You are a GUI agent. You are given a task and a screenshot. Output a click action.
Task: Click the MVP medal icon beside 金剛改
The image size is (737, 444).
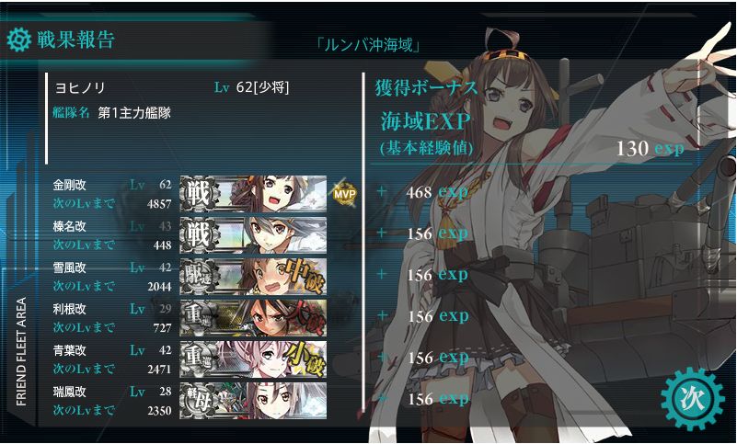pyautogui.click(x=344, y=193)
